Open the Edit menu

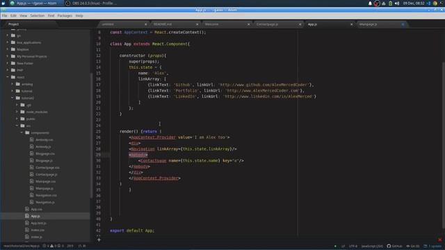[13, 15]
